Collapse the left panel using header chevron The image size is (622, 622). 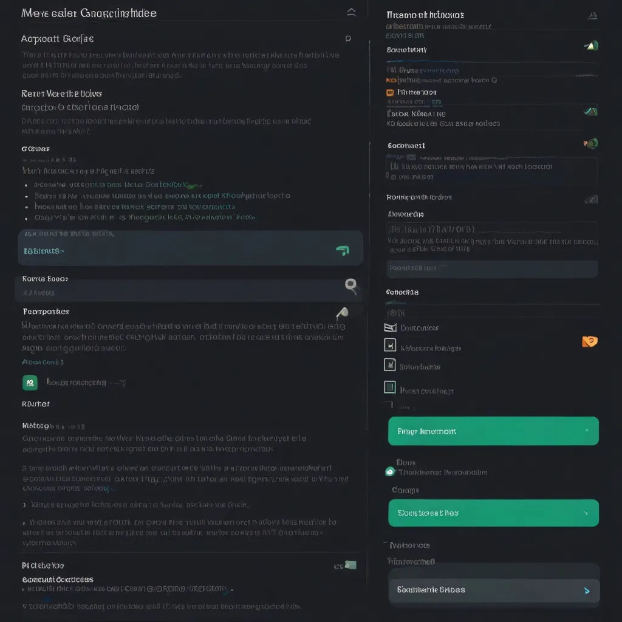tap(351, 12)
